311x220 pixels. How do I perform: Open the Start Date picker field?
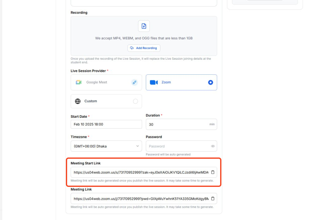[106, 124]
